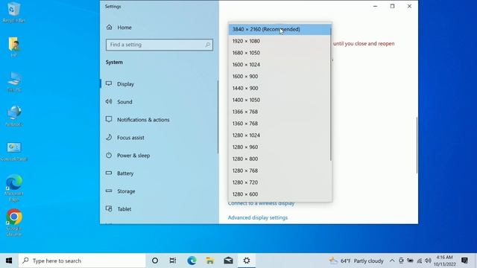Click the volume icon in system tray

tap(428, 261)
